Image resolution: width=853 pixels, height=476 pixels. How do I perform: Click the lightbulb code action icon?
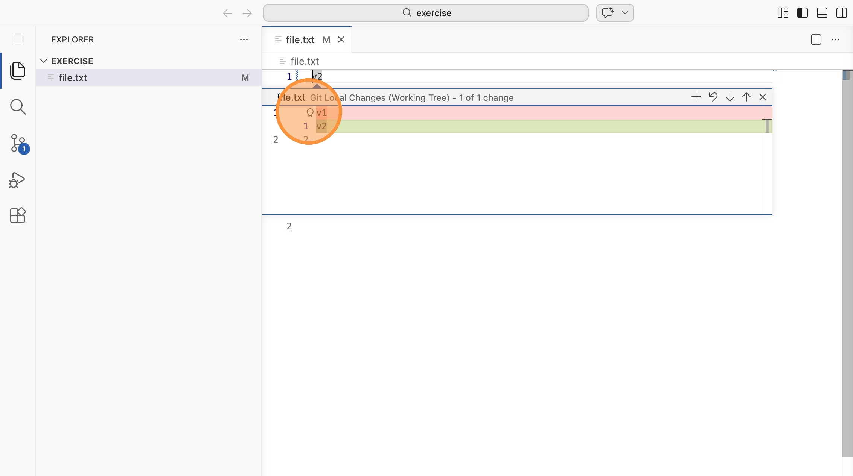310,112
